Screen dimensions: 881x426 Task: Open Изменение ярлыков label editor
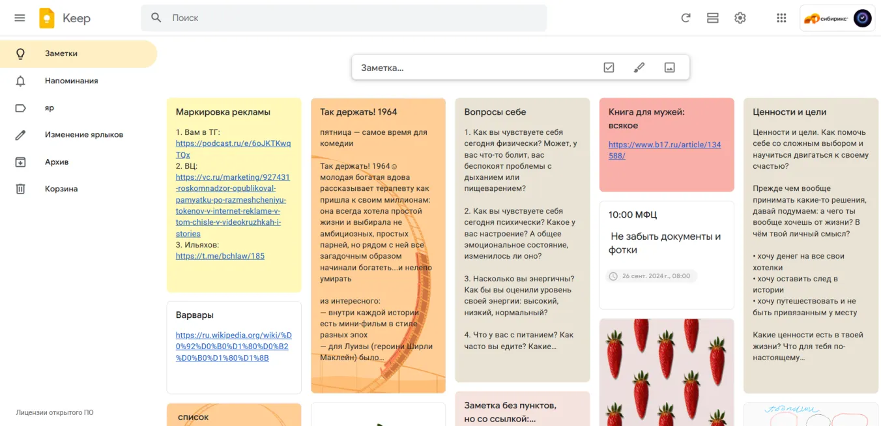pyautogui.click(x=83, y=135)
